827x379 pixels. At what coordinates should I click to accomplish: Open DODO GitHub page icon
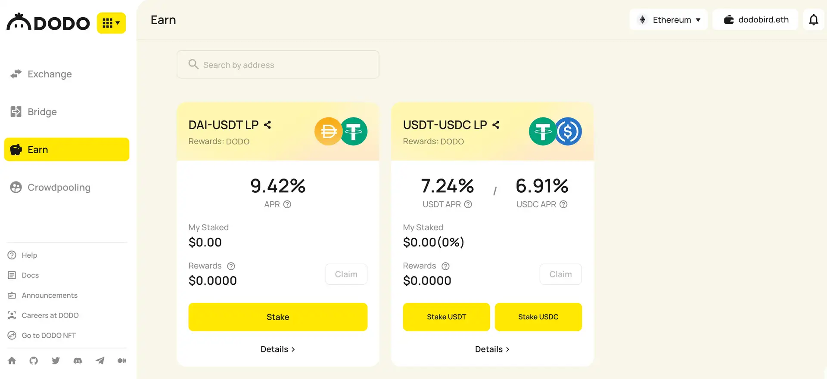(34, 361)
